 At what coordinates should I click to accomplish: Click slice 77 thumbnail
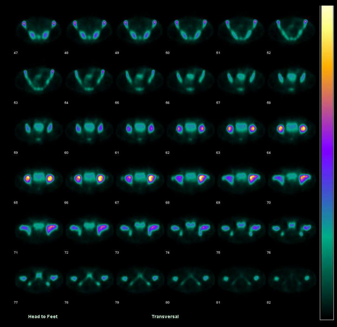(x=38, y=278)
